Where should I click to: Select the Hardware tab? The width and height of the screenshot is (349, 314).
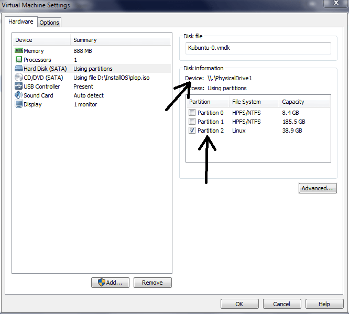pyautogui.click(x=21, y=22)
